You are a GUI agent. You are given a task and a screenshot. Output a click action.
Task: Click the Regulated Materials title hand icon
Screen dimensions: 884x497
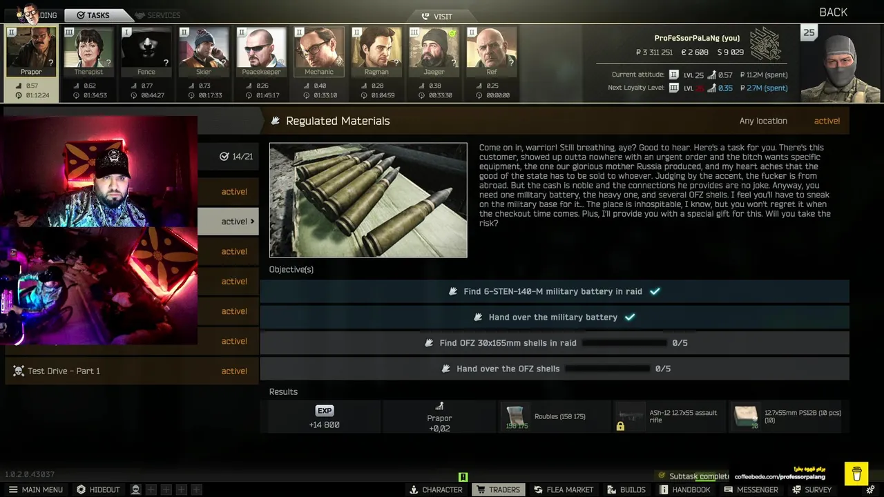pos(275,121)
